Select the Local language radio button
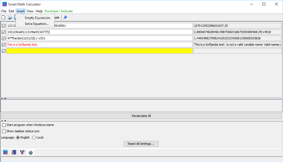 tap(34, 138)
